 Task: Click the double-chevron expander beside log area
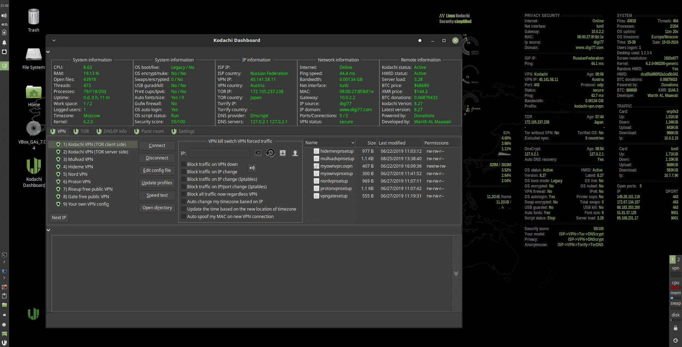[x=456, y=273]
